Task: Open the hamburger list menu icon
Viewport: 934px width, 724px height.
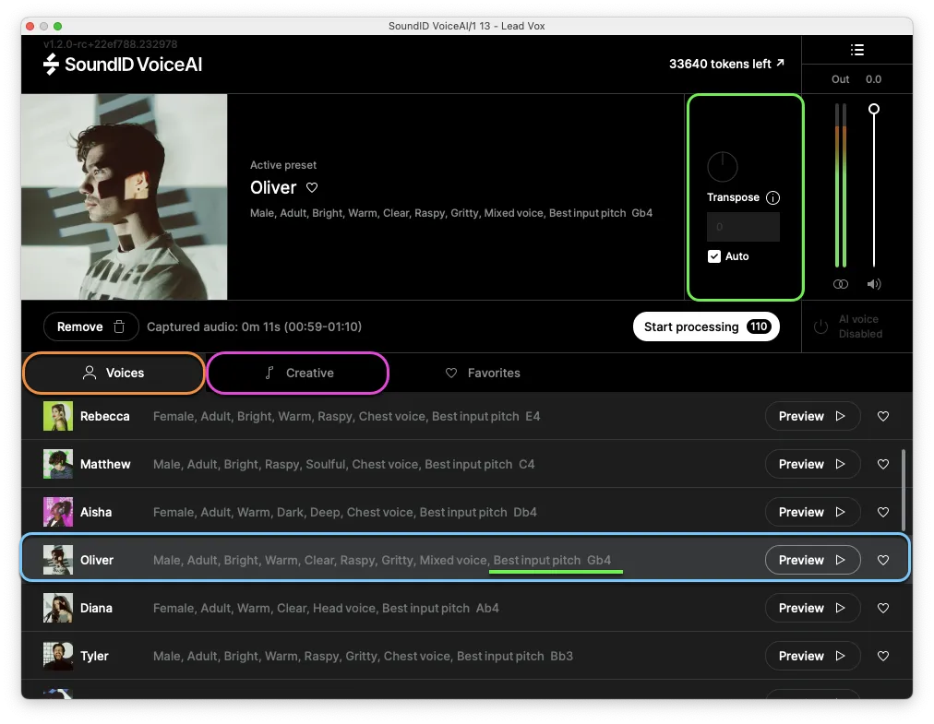Action: coord(856,50)
